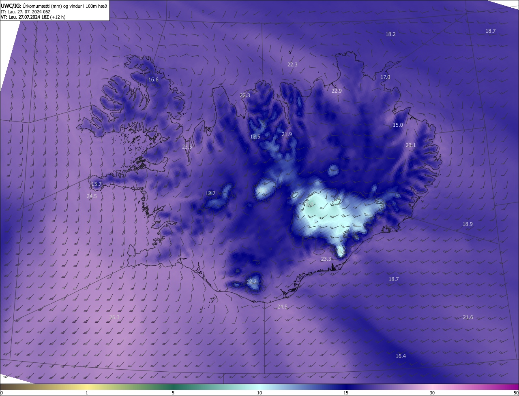Pick the 15.0 value label
Viewport: 519px width, 396px height.
coord(398,125)
